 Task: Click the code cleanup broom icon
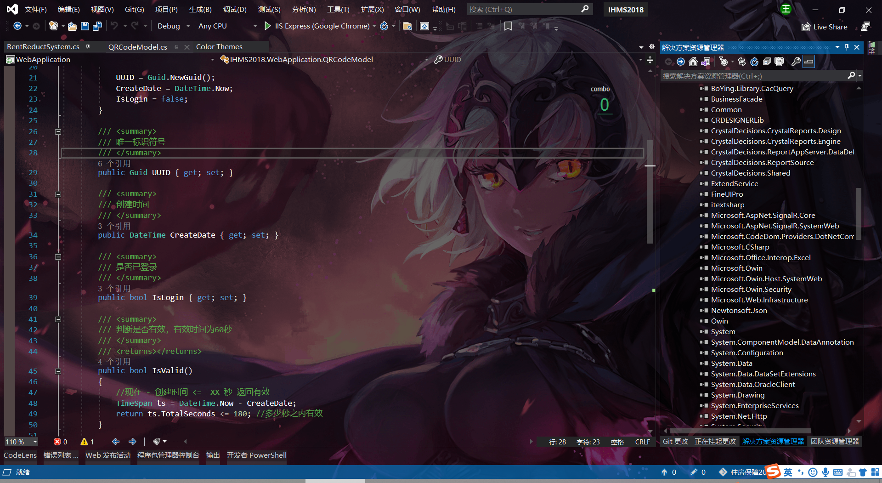tap(157, 442)
